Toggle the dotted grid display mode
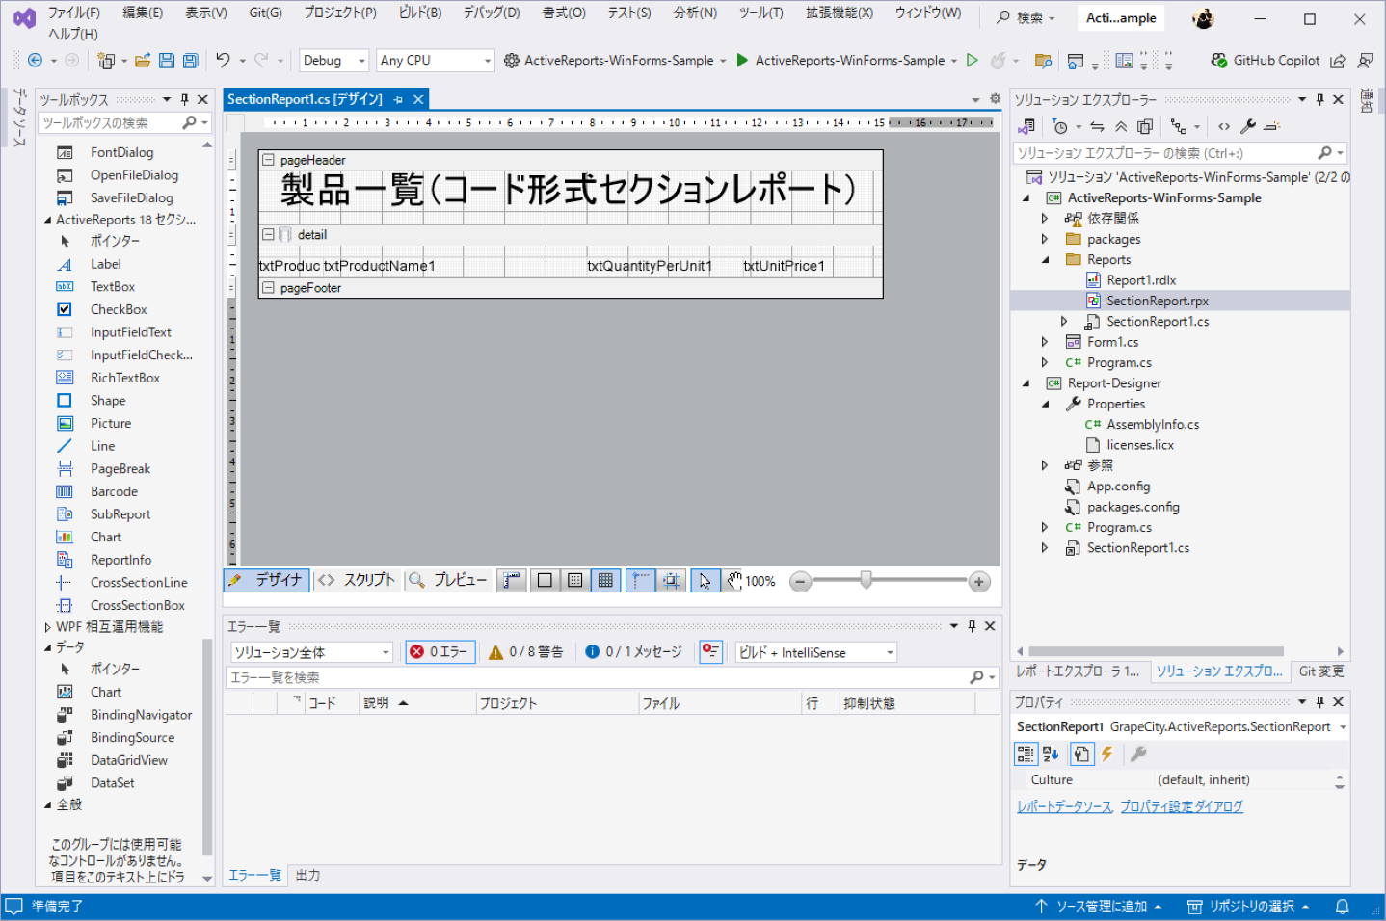 575,581
